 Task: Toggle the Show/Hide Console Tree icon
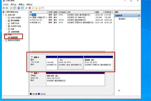(x=14, y=8)
